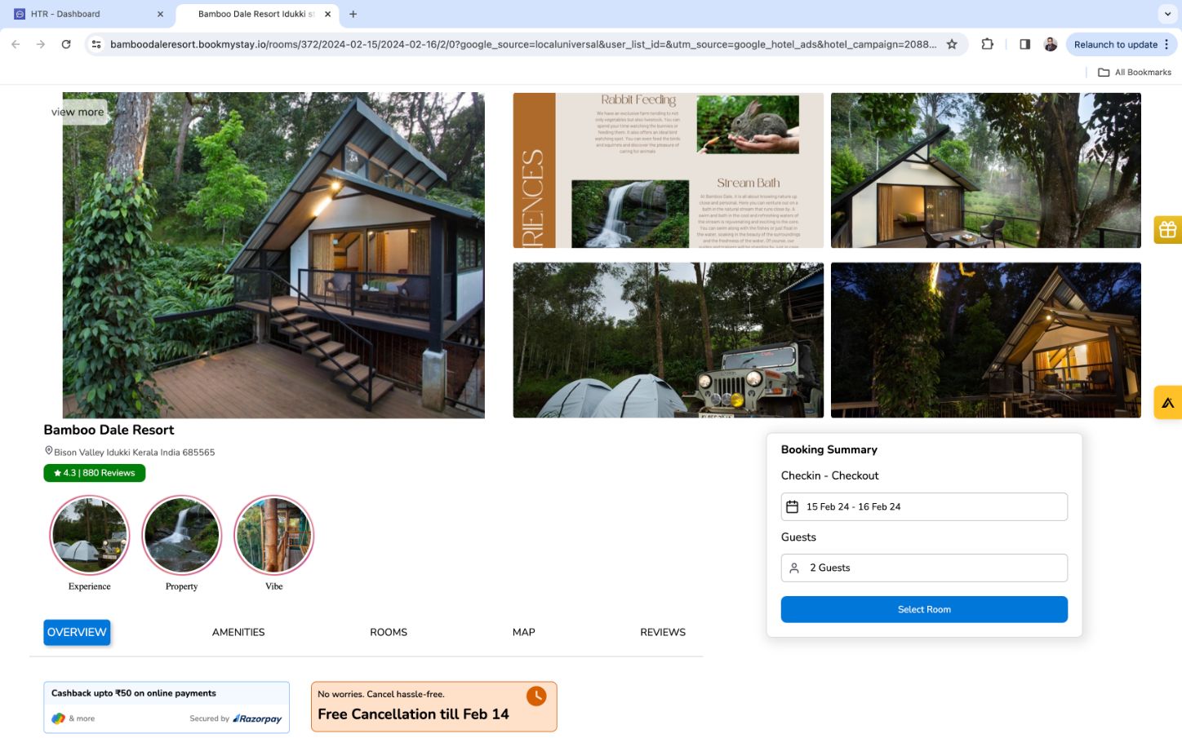The image size is (1182, 738).
Task: Select the Bamboo Dale Resort browser tab
Action: pyautogui.click(x=257, y=14)
